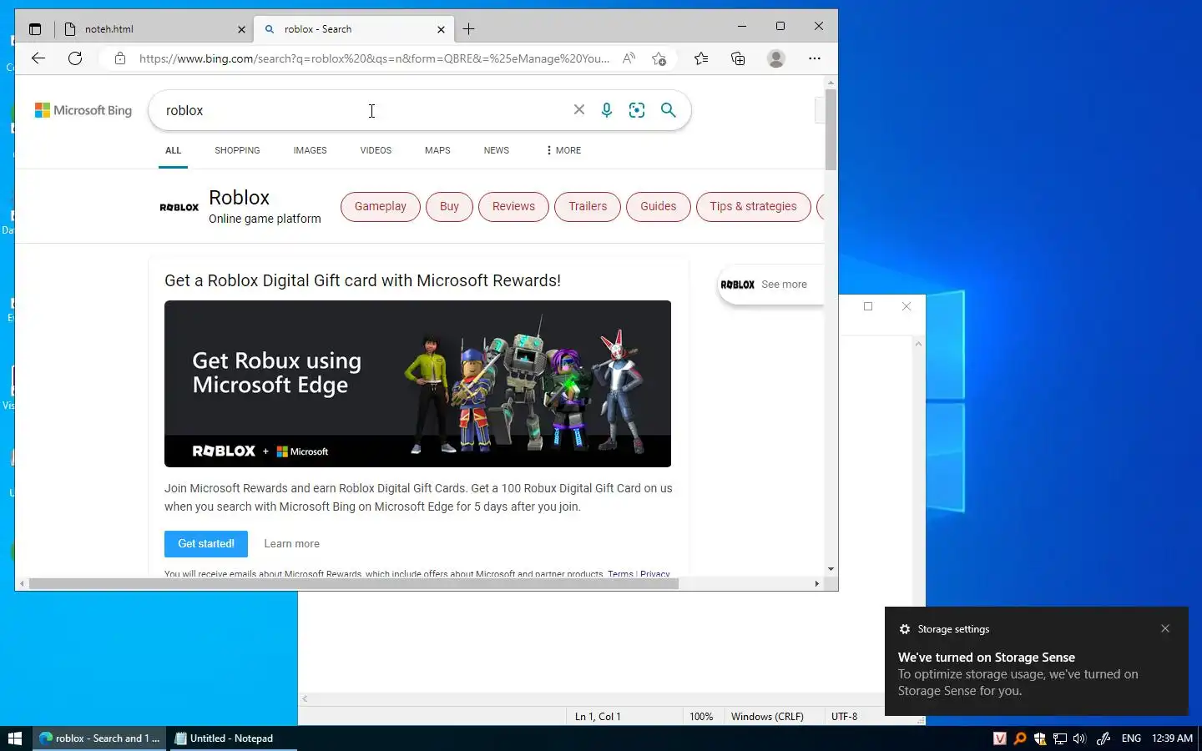Screen dimensions: 1202x751
Task: Open the Learn more link
Action: [x=291, y=544]
